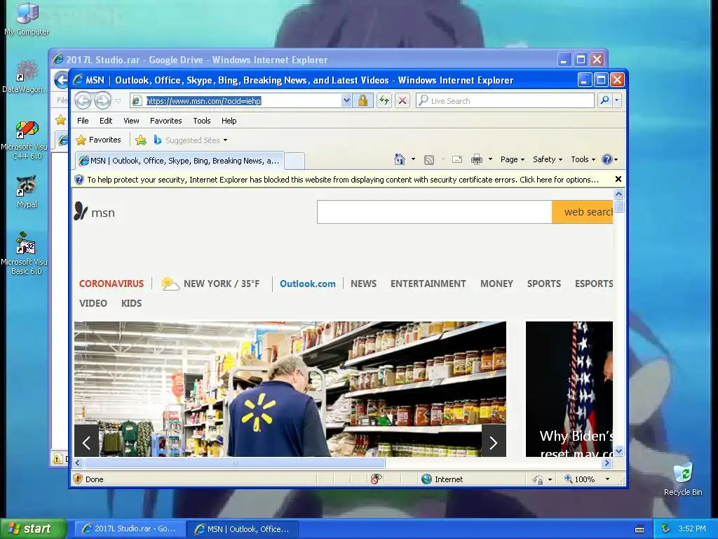Open the CORONAVIRUS link
Viewport: 718px width, 539px height.
pos(111,284)
